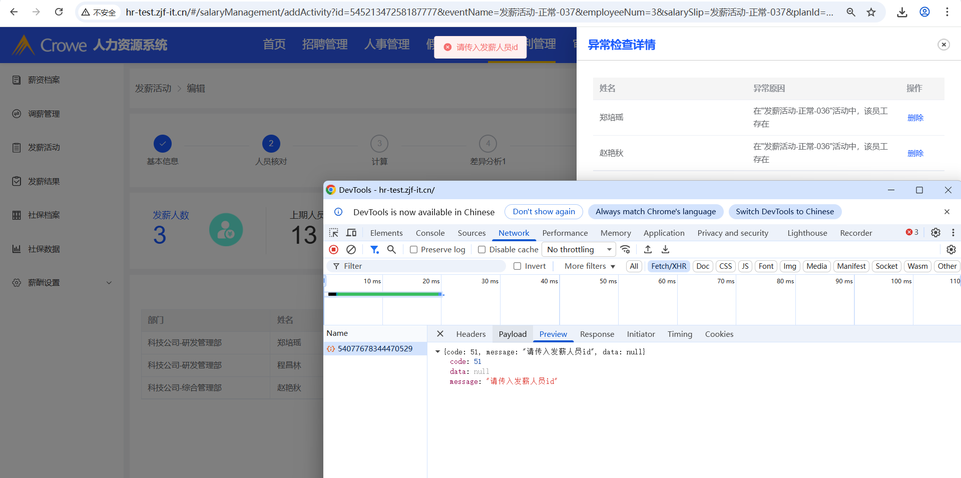
Task: Type in the network Filter field
Action: tap(420, 266)
